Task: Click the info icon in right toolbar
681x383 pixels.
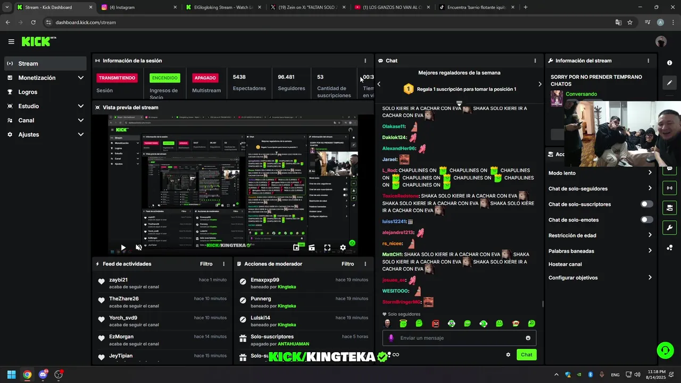Action: 669,63
